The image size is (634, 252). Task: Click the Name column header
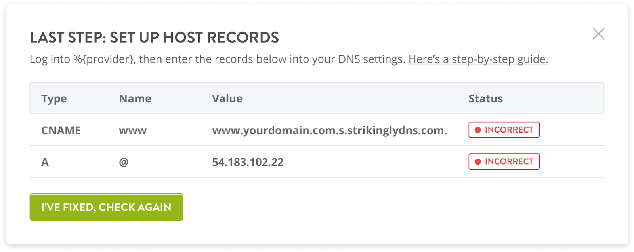tap(135, 99)
